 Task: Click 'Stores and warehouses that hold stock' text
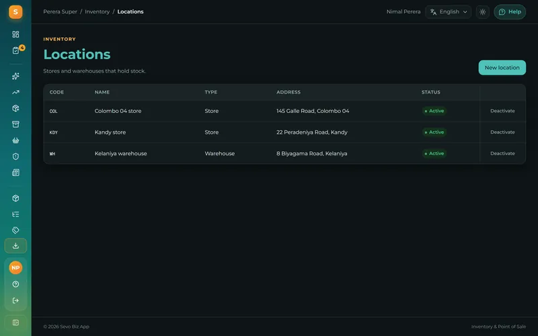point(94,71)
